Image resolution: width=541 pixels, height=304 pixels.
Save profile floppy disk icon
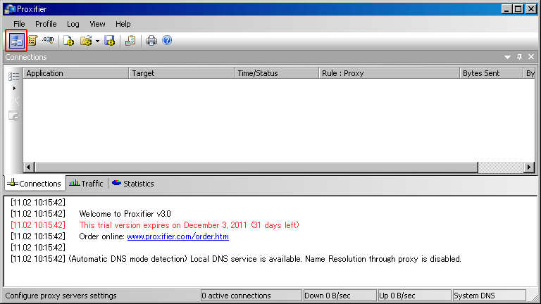[110, 41]
